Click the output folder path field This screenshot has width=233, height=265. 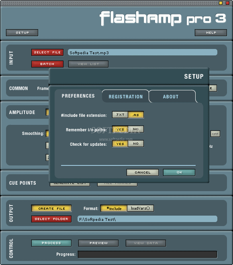[147, 219]
